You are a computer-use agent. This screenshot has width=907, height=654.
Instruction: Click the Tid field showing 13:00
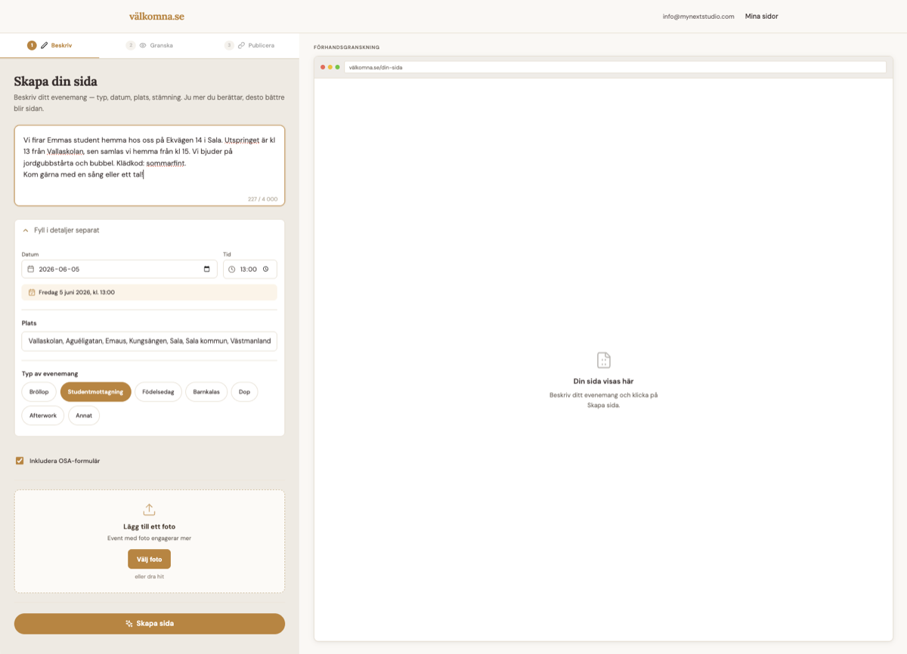coord(250,269)
